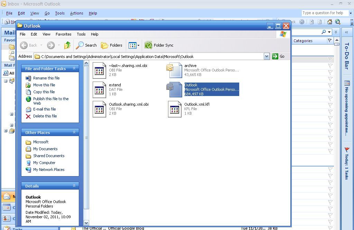The image size is (354, 230).
Task: Open the address bar dropdown
Action: (267, 56)
